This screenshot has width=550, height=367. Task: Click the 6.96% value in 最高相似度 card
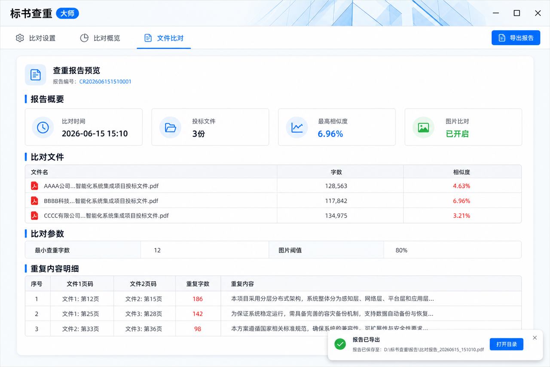point(330,134)
